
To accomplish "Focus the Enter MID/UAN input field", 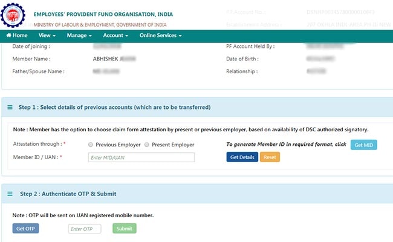I will [x=141, y=157].
